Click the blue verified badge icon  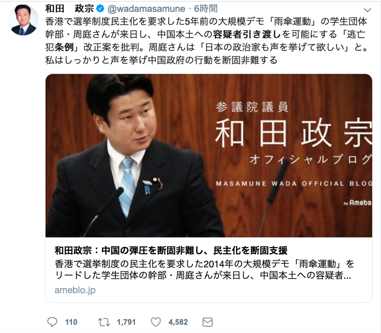tap(100, 9)
